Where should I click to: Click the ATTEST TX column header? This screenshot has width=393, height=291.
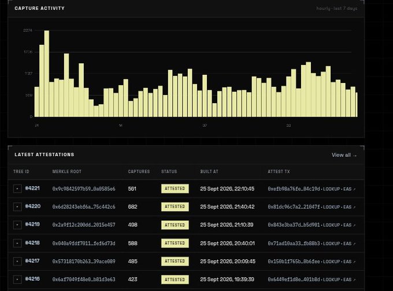click(x=279, y=172)
